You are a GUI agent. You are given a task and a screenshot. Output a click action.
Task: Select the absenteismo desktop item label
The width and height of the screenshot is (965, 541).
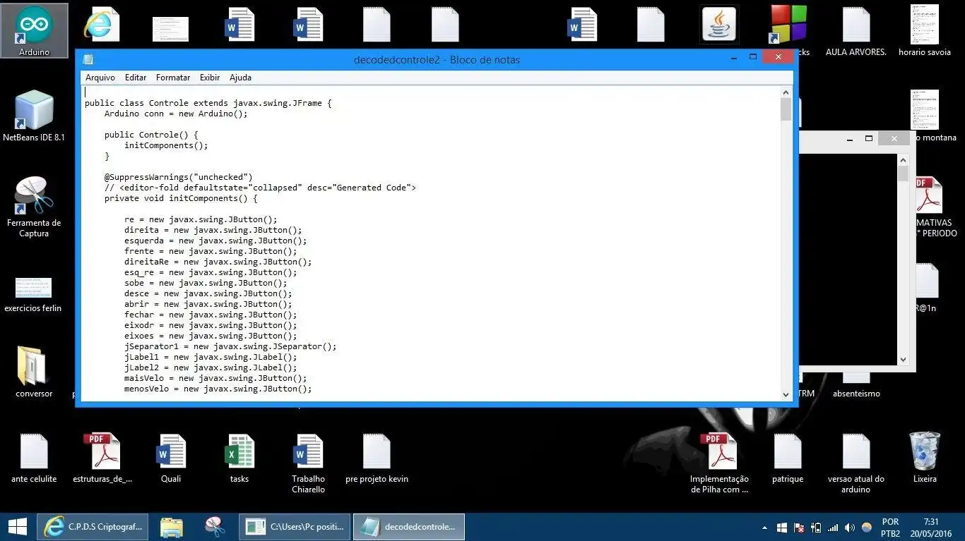pyautogui.click(x=856, y=394)
